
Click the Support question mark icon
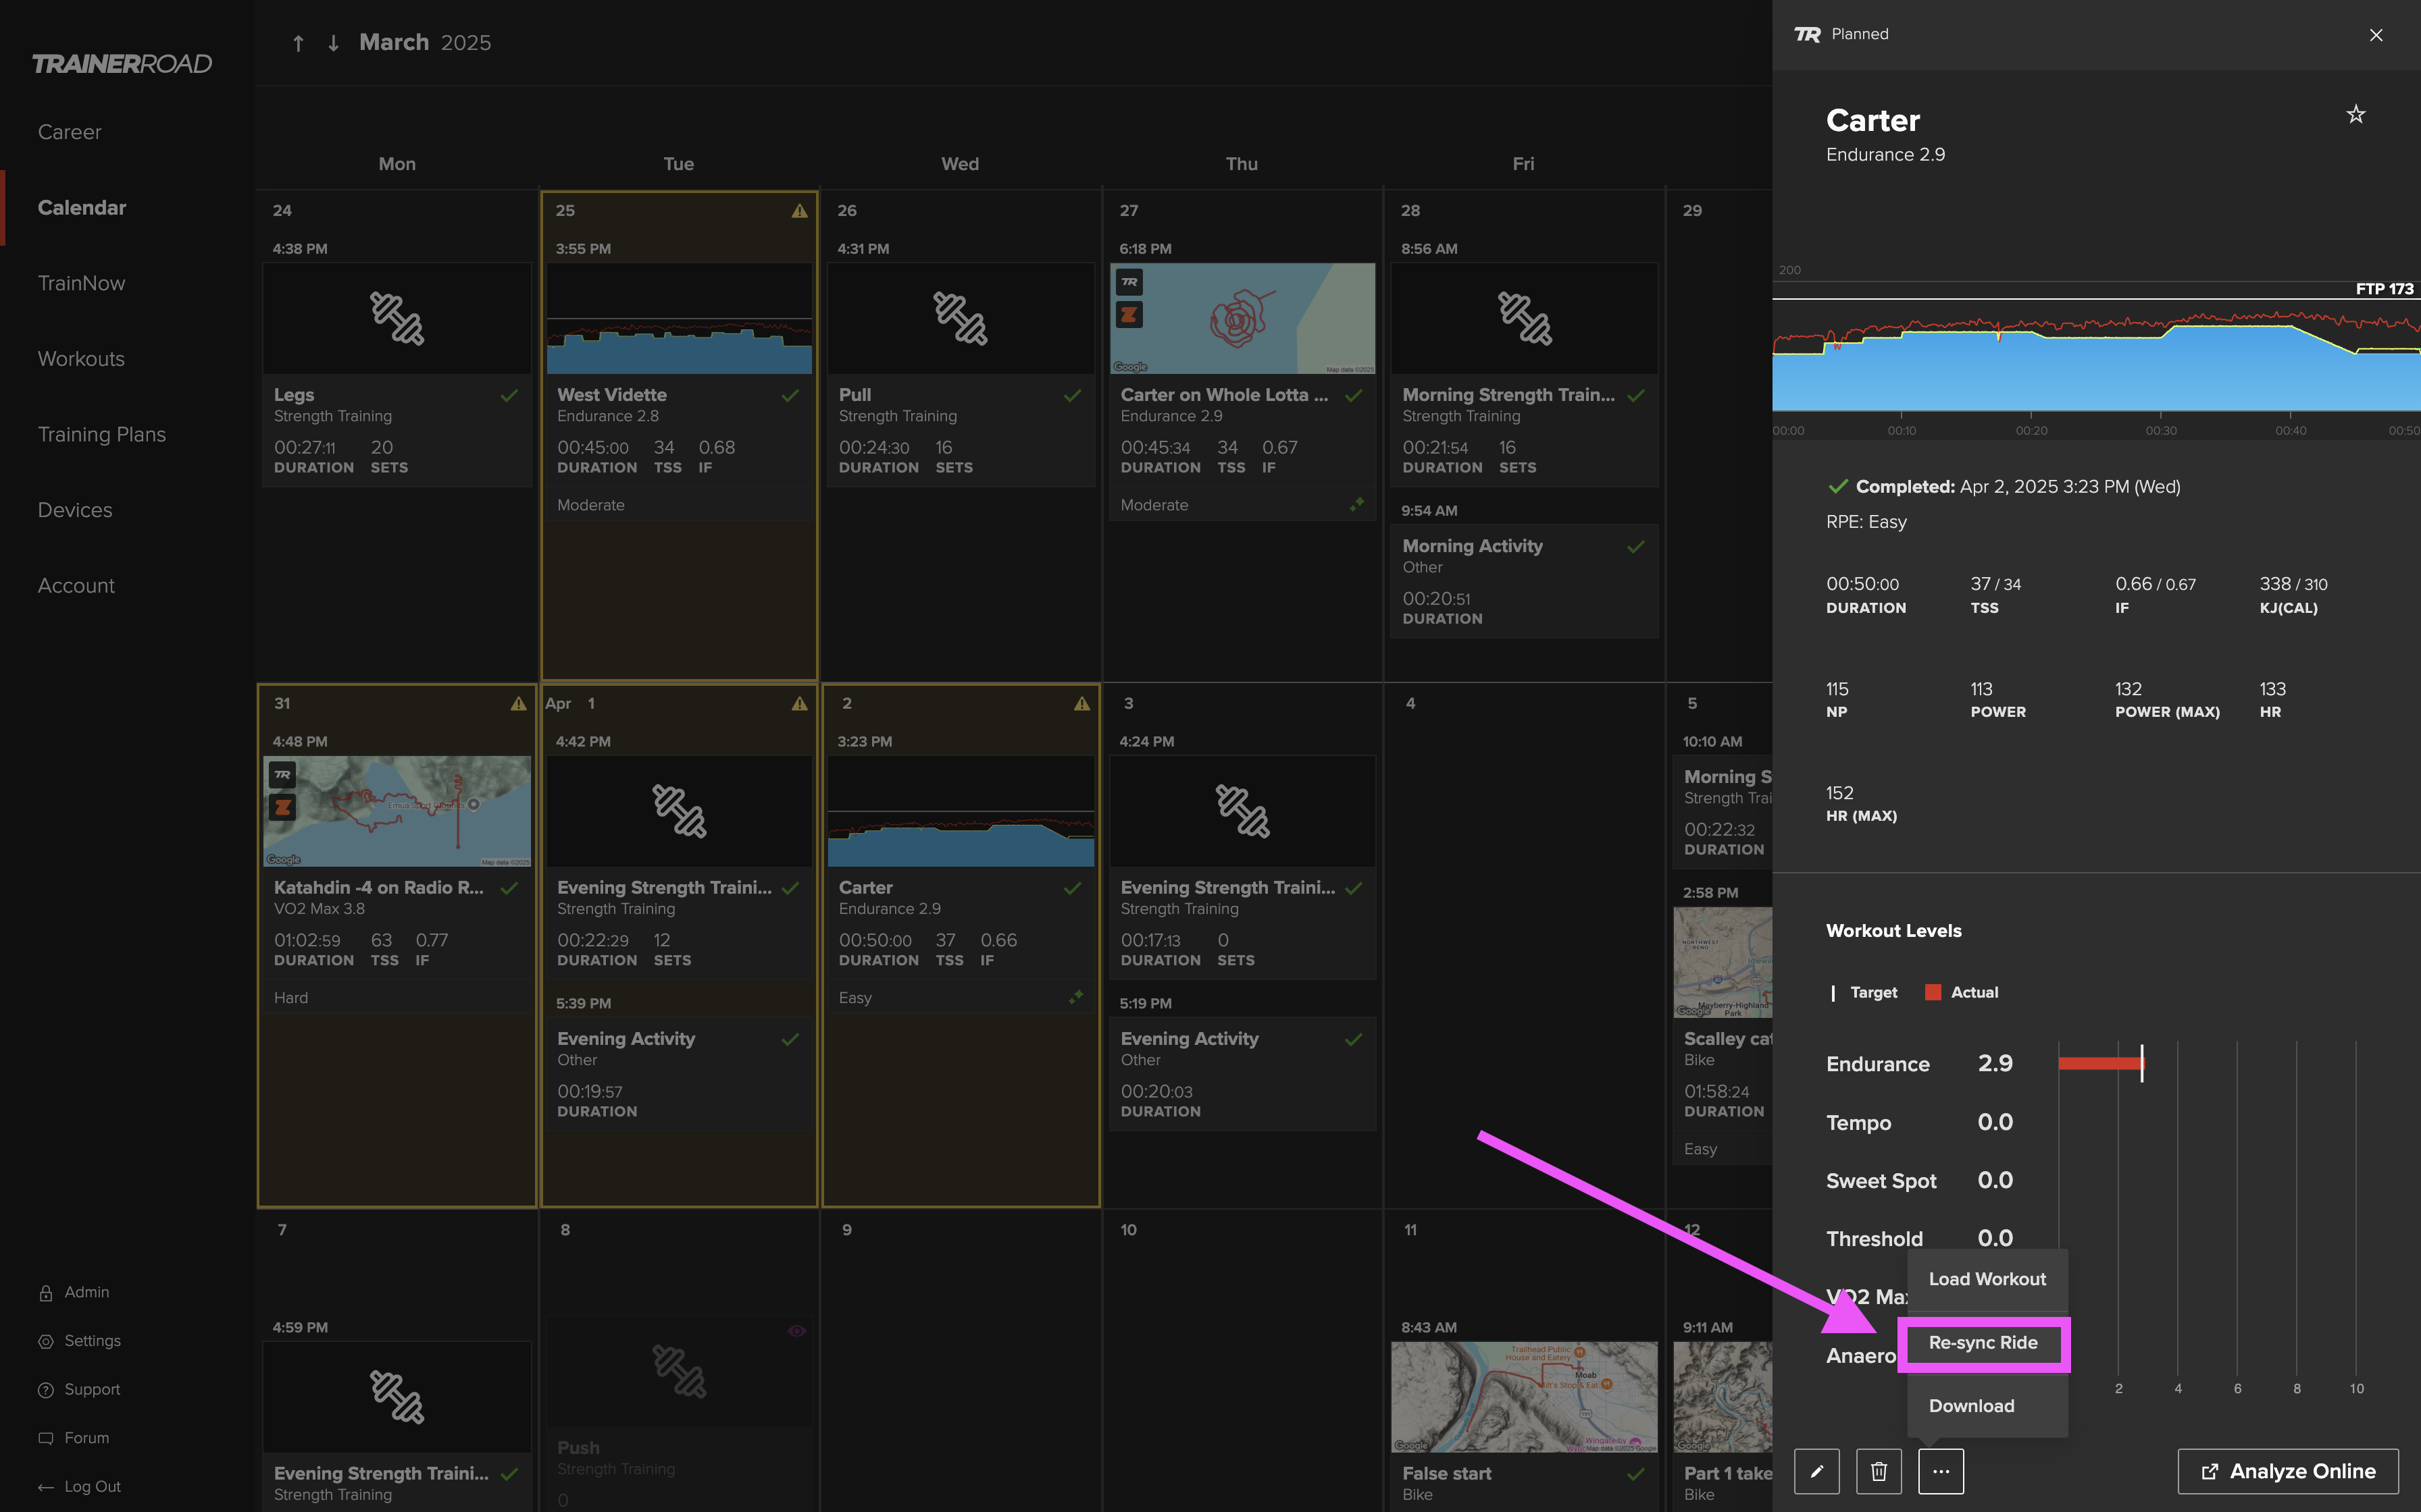click(46, 1390)
